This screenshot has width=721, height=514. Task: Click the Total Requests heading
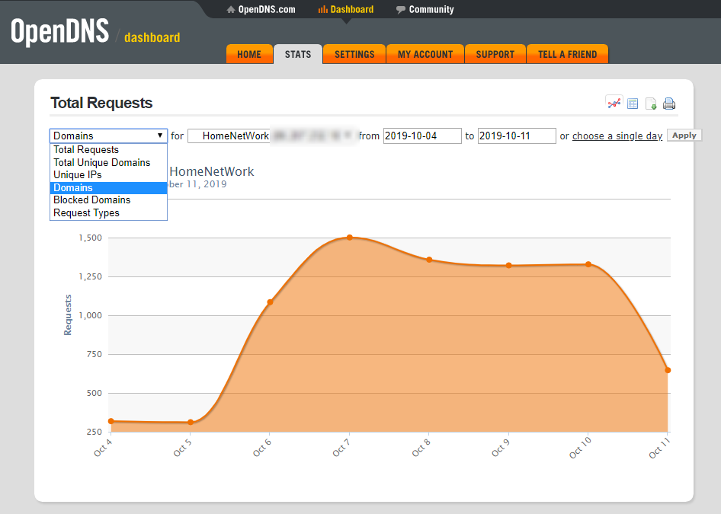coord(101,103)
